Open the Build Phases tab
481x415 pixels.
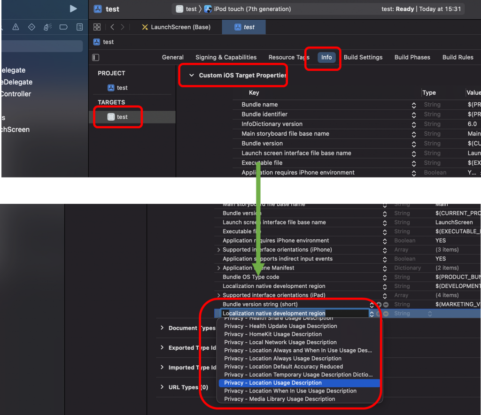click(x=412, y=57)
